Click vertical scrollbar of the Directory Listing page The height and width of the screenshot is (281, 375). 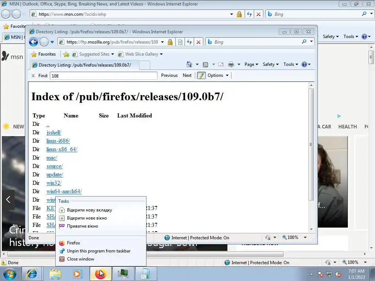311,145
